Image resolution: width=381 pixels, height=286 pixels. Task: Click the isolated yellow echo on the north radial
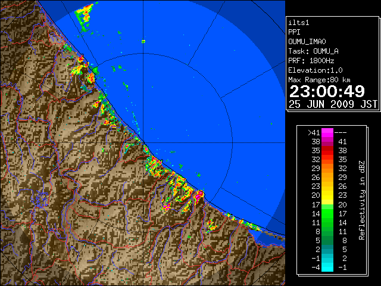pyautogui.click(x=143, y=42)
